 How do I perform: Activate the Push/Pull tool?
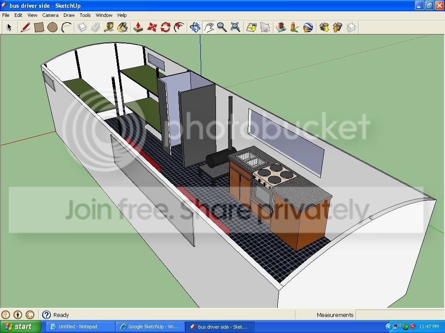coord(138,27)
